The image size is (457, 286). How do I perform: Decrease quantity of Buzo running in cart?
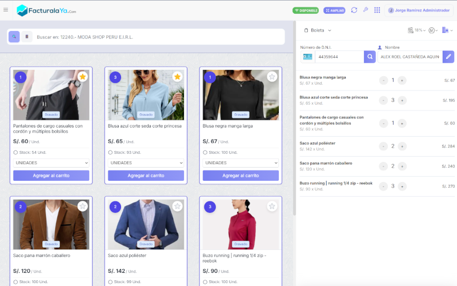point(383,186)
